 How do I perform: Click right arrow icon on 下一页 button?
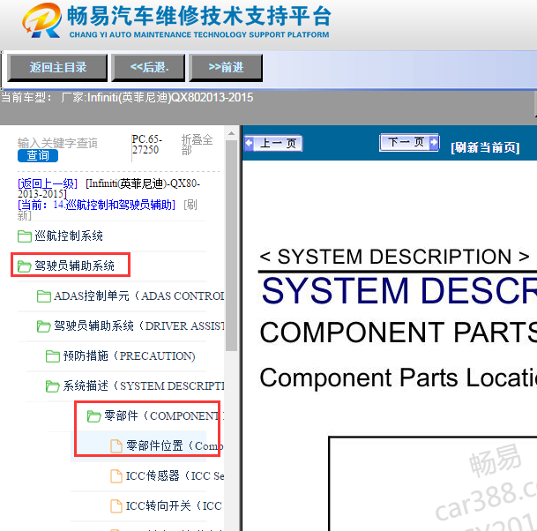pyautogui.click(x=434, y=142)
